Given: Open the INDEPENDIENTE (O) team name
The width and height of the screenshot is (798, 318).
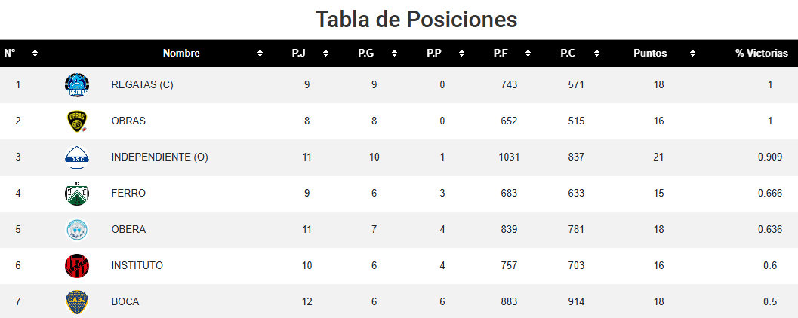Looking at the screenshot, I should point(160,157).
